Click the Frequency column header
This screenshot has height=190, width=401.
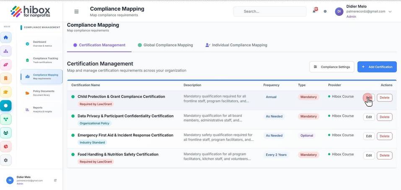272,85
